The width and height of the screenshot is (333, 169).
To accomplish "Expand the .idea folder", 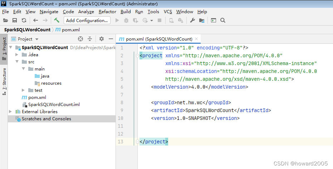I will [17, 54].
